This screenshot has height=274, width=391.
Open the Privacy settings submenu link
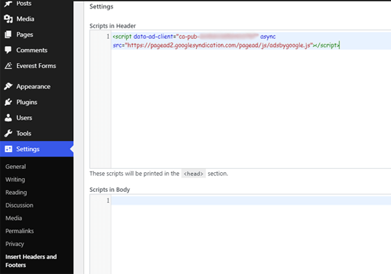(15, 244)
